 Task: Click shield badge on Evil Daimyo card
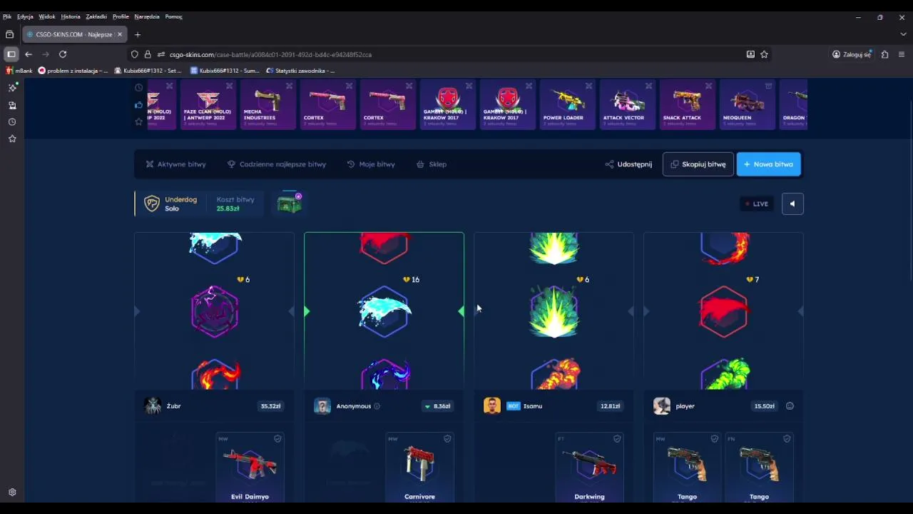pyautogui.click(x=277, y=438)
